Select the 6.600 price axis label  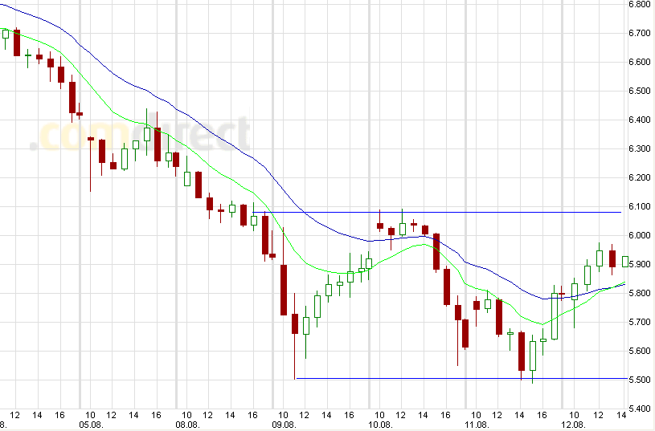(640, 62)
